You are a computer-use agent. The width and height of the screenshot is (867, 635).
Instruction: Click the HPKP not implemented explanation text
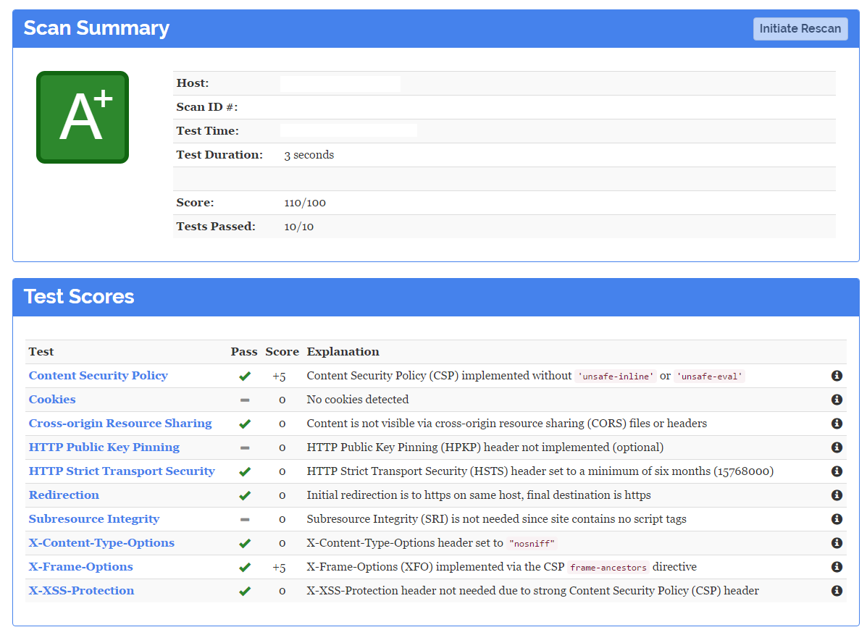pos(485,447)
